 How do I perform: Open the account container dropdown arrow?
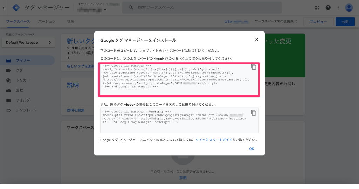[x=105, y=10]
